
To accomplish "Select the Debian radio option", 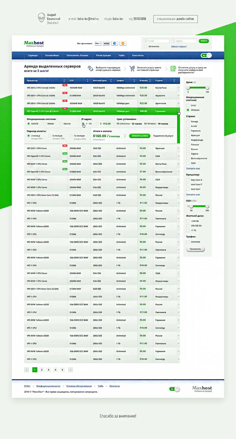I will tap(45, 124).
